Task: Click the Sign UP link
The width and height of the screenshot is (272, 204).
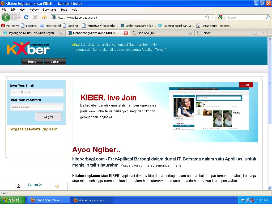Action: [50, 129]
